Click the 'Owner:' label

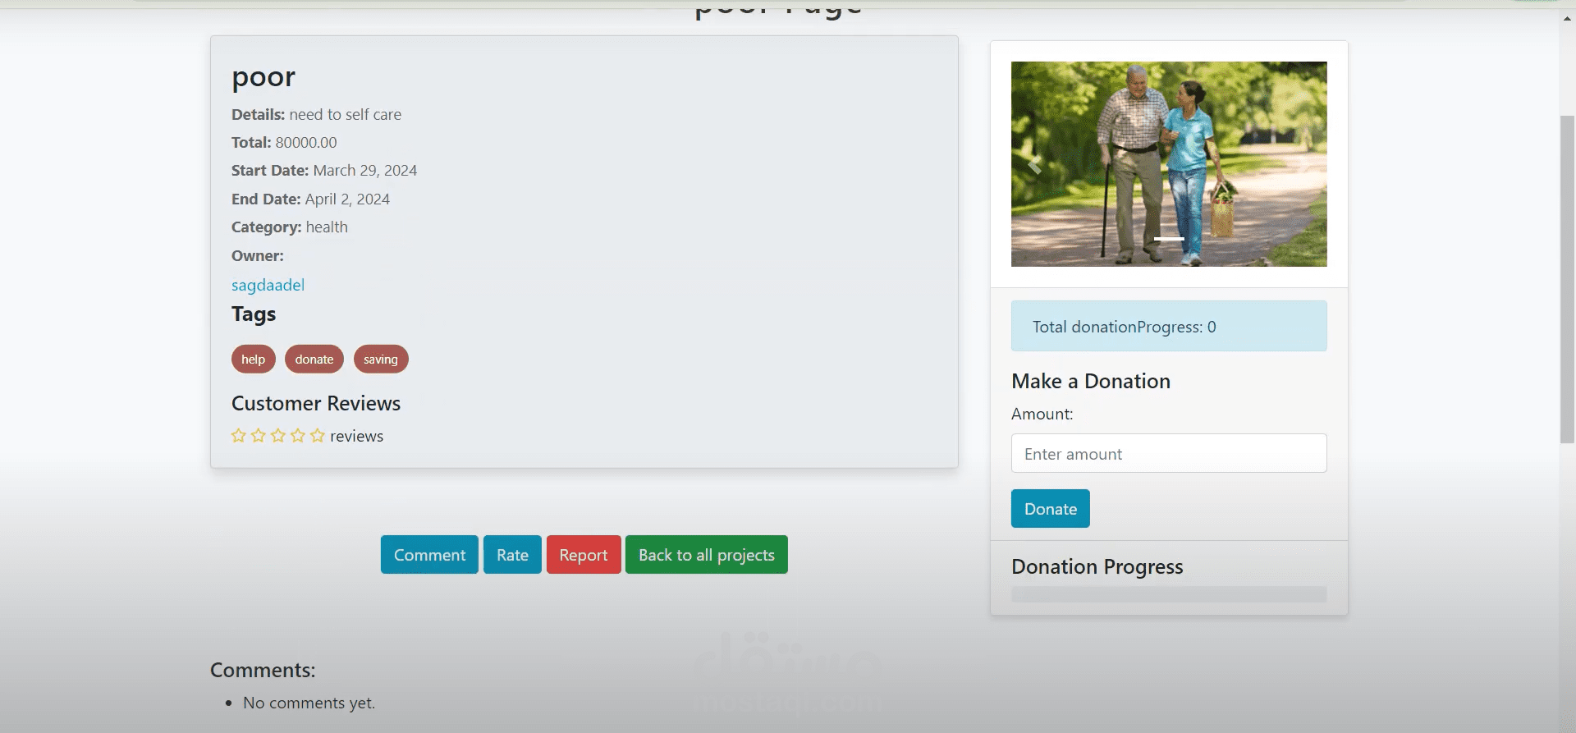(258, 256)
